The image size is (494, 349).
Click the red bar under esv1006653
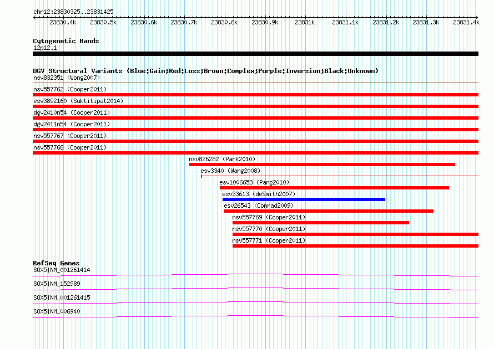click(334, 188)
